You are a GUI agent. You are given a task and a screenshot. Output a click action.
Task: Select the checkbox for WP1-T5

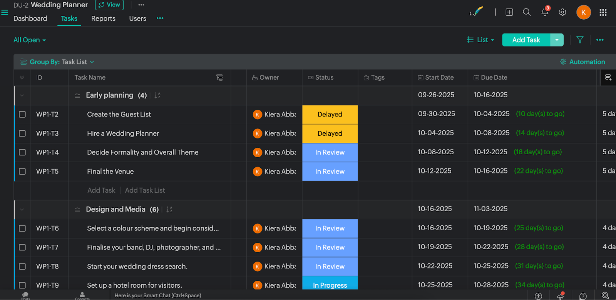click(22, 172)
